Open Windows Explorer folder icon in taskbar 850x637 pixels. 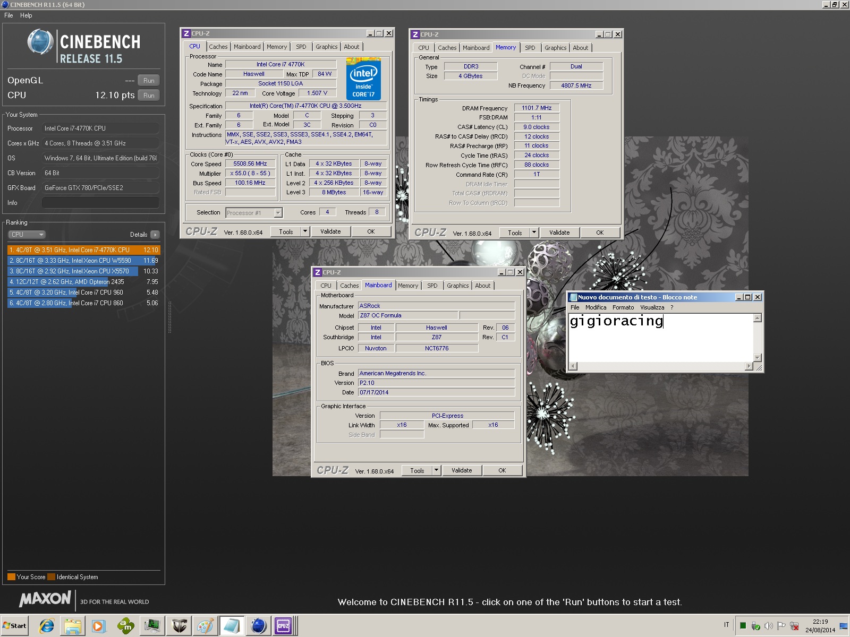point(73,626)
